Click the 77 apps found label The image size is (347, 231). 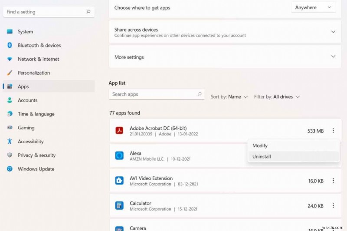click(x=124, y=113)
